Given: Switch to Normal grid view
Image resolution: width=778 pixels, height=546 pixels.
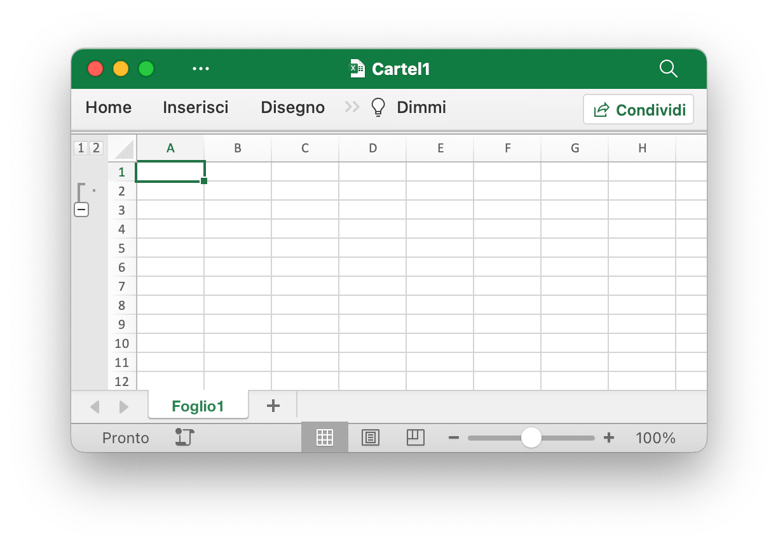Looking at the screenshot, I should [325, 437].
